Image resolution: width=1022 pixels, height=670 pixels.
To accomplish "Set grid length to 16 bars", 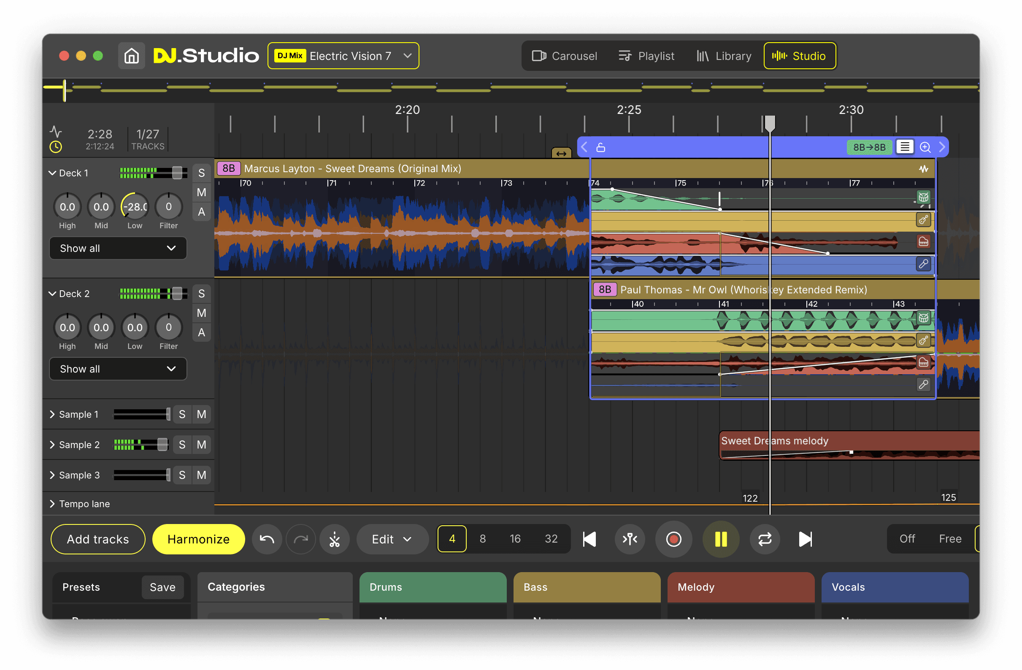I will point(515,539).
